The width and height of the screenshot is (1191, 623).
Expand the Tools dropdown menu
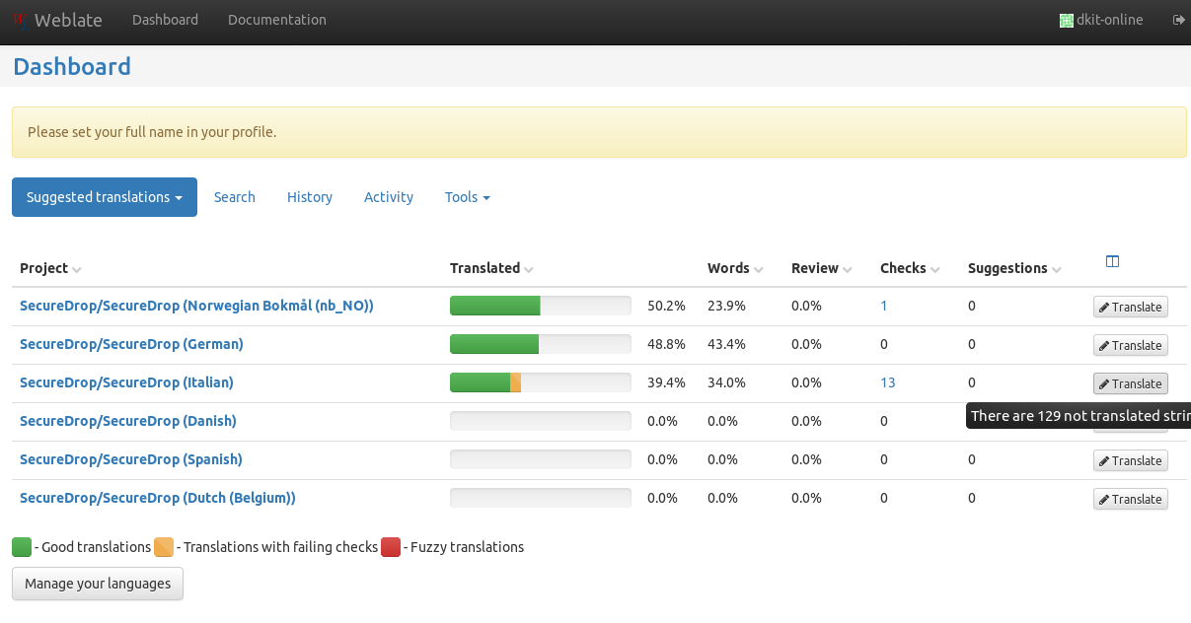point(468,197)
